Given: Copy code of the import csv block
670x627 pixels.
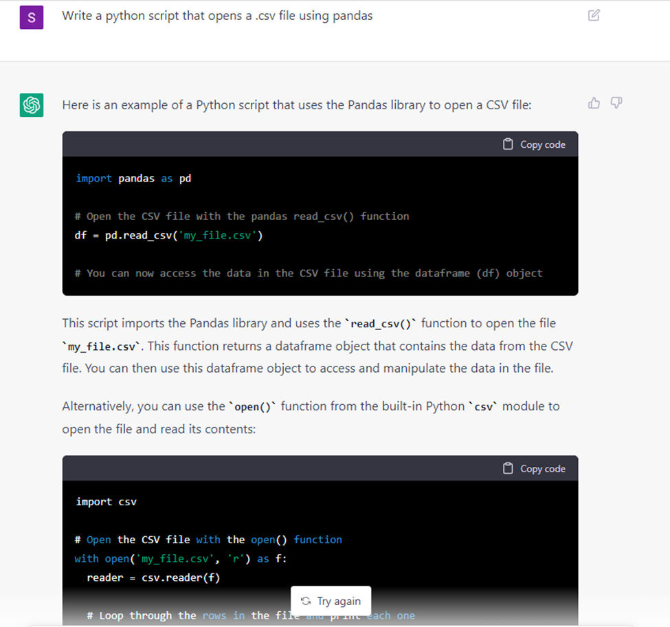Looking at the screenshot, I should click(534, 468).
